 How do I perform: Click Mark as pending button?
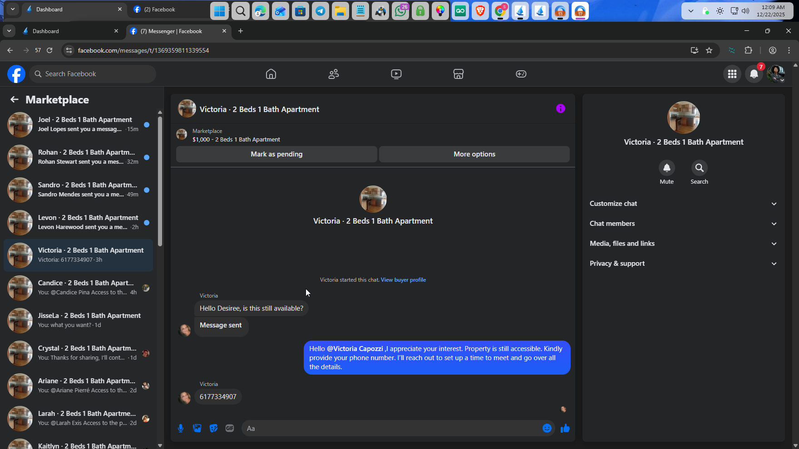coord(276,154)
